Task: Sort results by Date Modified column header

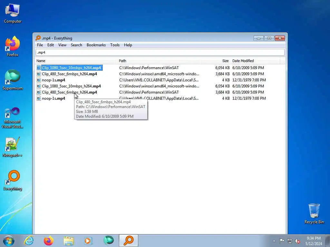Action: coord(255,61)
